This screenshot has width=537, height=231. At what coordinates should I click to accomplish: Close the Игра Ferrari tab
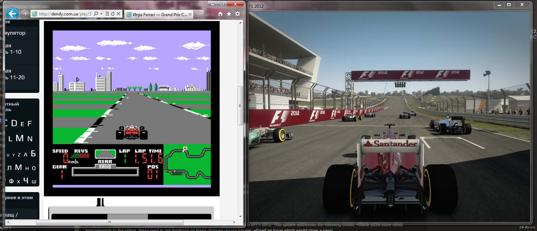190,14
